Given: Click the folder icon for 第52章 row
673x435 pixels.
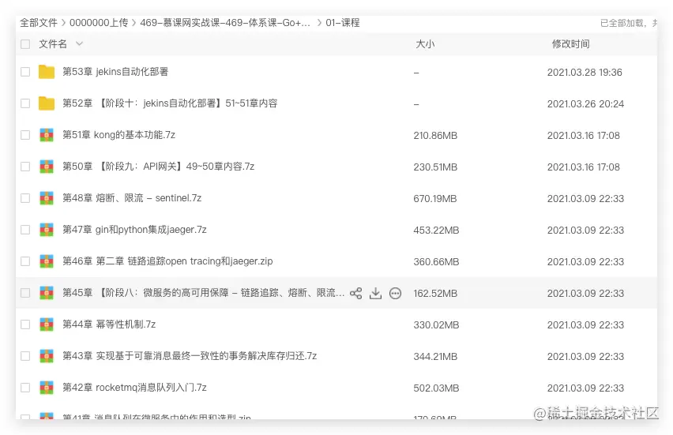Looking at the screenshot, I should pos(47,103).
